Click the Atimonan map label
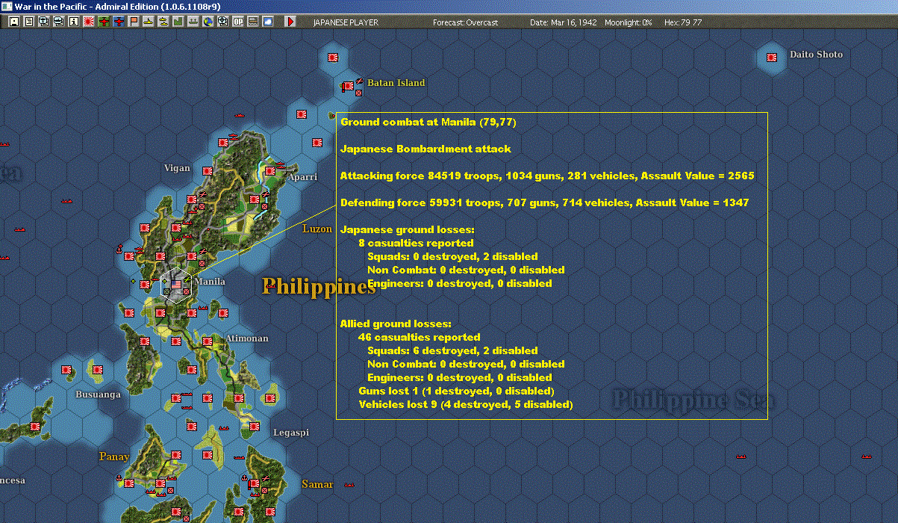This screenshot has width=898, height=523. [x=247, y=338]
